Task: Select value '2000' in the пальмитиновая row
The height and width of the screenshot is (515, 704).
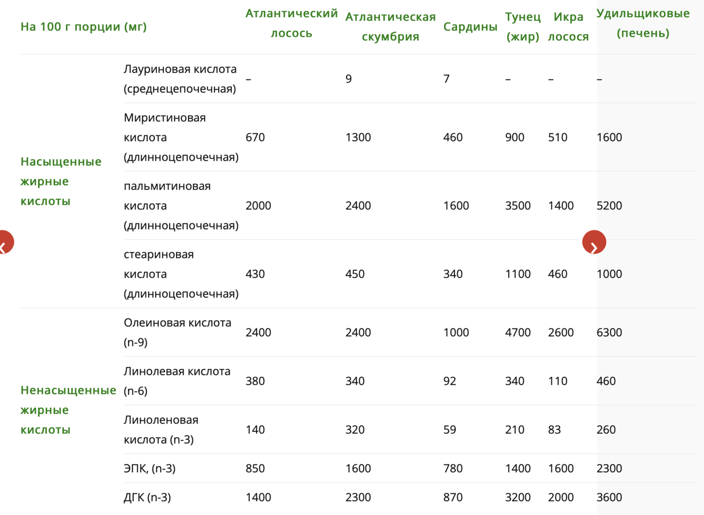Action: [258, 205]
